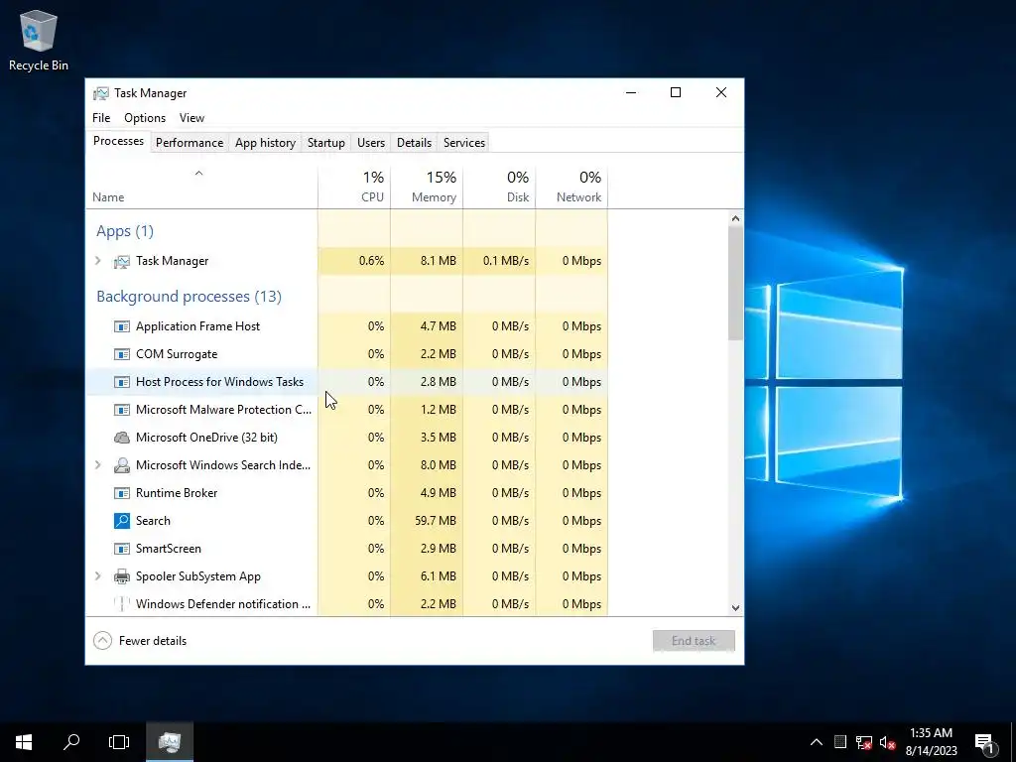Open the Action Center notifications icon
This screenshot has width=1016, height=762.
[985, 742]
